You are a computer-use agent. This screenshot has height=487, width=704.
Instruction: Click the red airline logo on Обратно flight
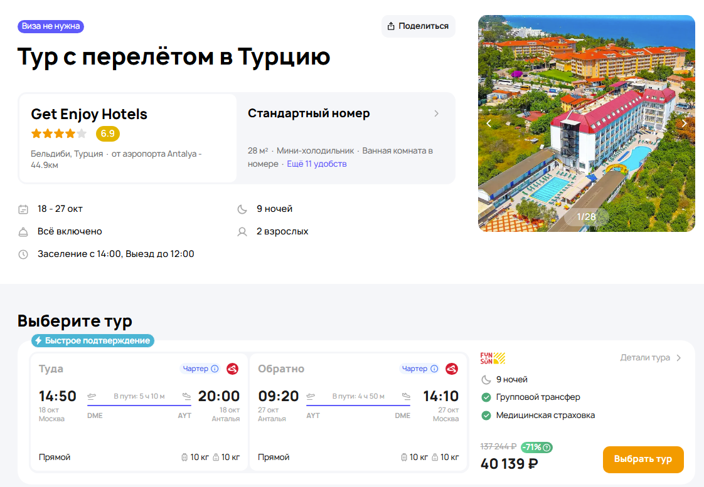(451, 369)
